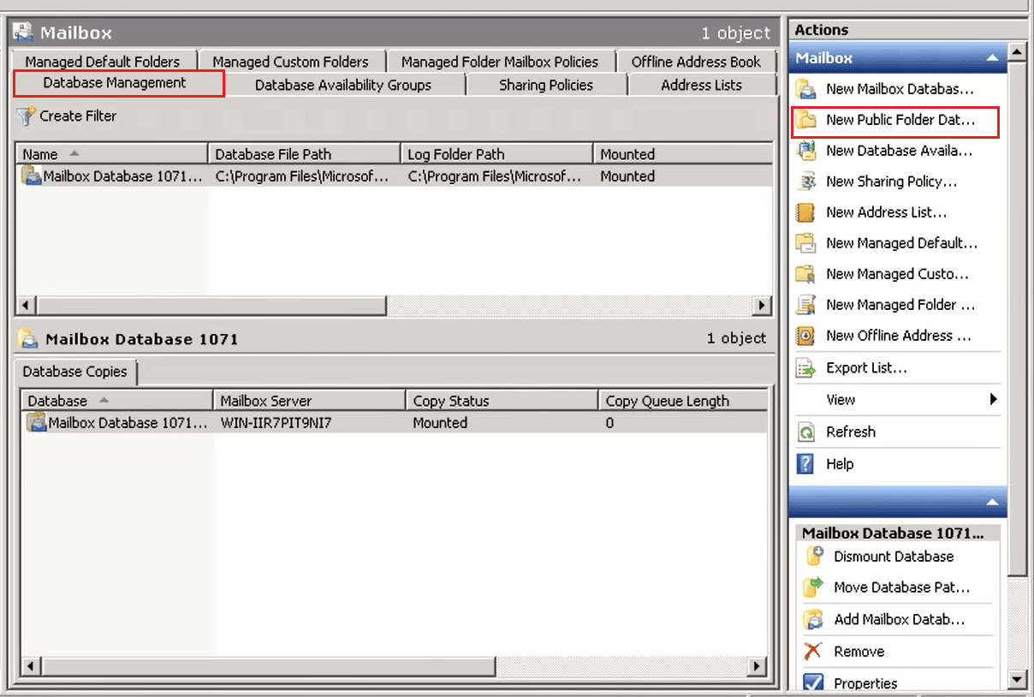Click the New Public Folder Database folder icon
Image resolution: width=1034 pixels, height=697 pixels.
pos(805,121)
